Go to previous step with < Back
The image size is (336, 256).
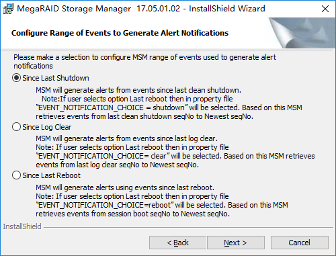pos(177,243)
